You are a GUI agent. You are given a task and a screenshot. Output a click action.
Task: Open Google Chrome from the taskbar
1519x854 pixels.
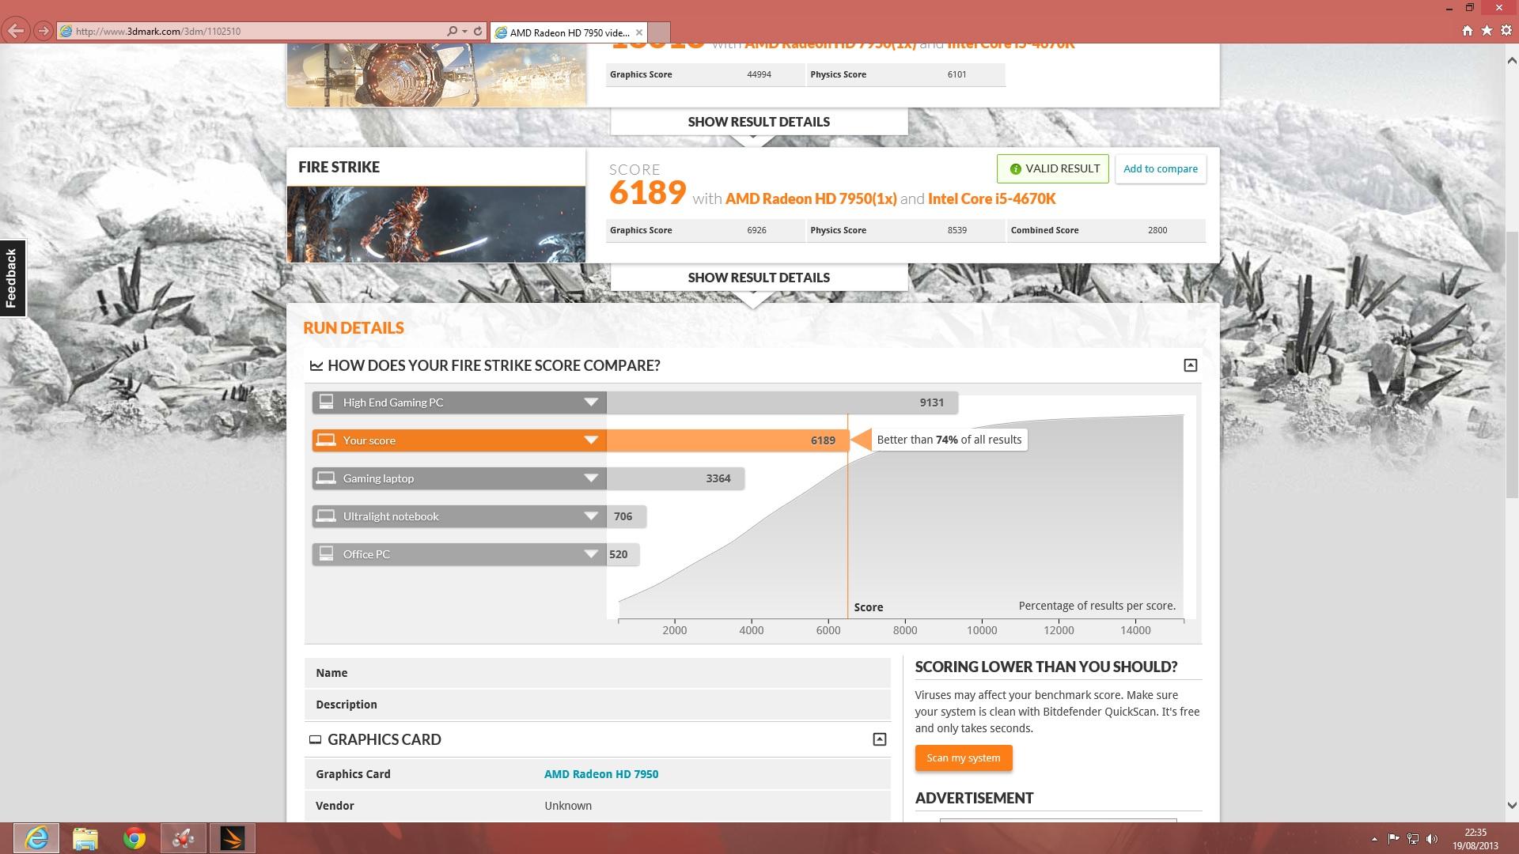point(134,838)
